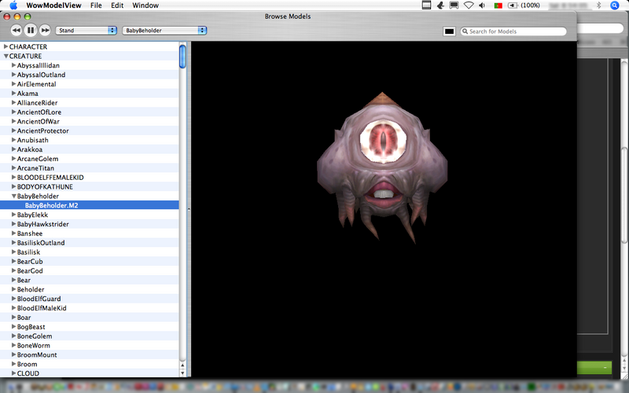Select the Anubisath tree row
Viewport: 629px width, 393px height.
pyautogui.click(x=90, y=140)
